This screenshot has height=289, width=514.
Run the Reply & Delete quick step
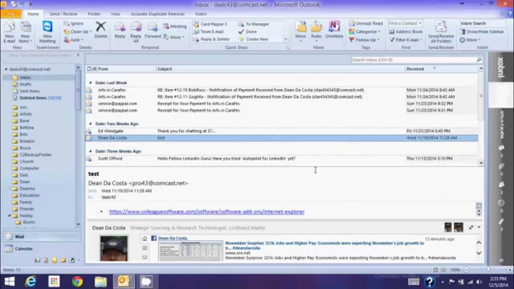click(x=212, y=39)
